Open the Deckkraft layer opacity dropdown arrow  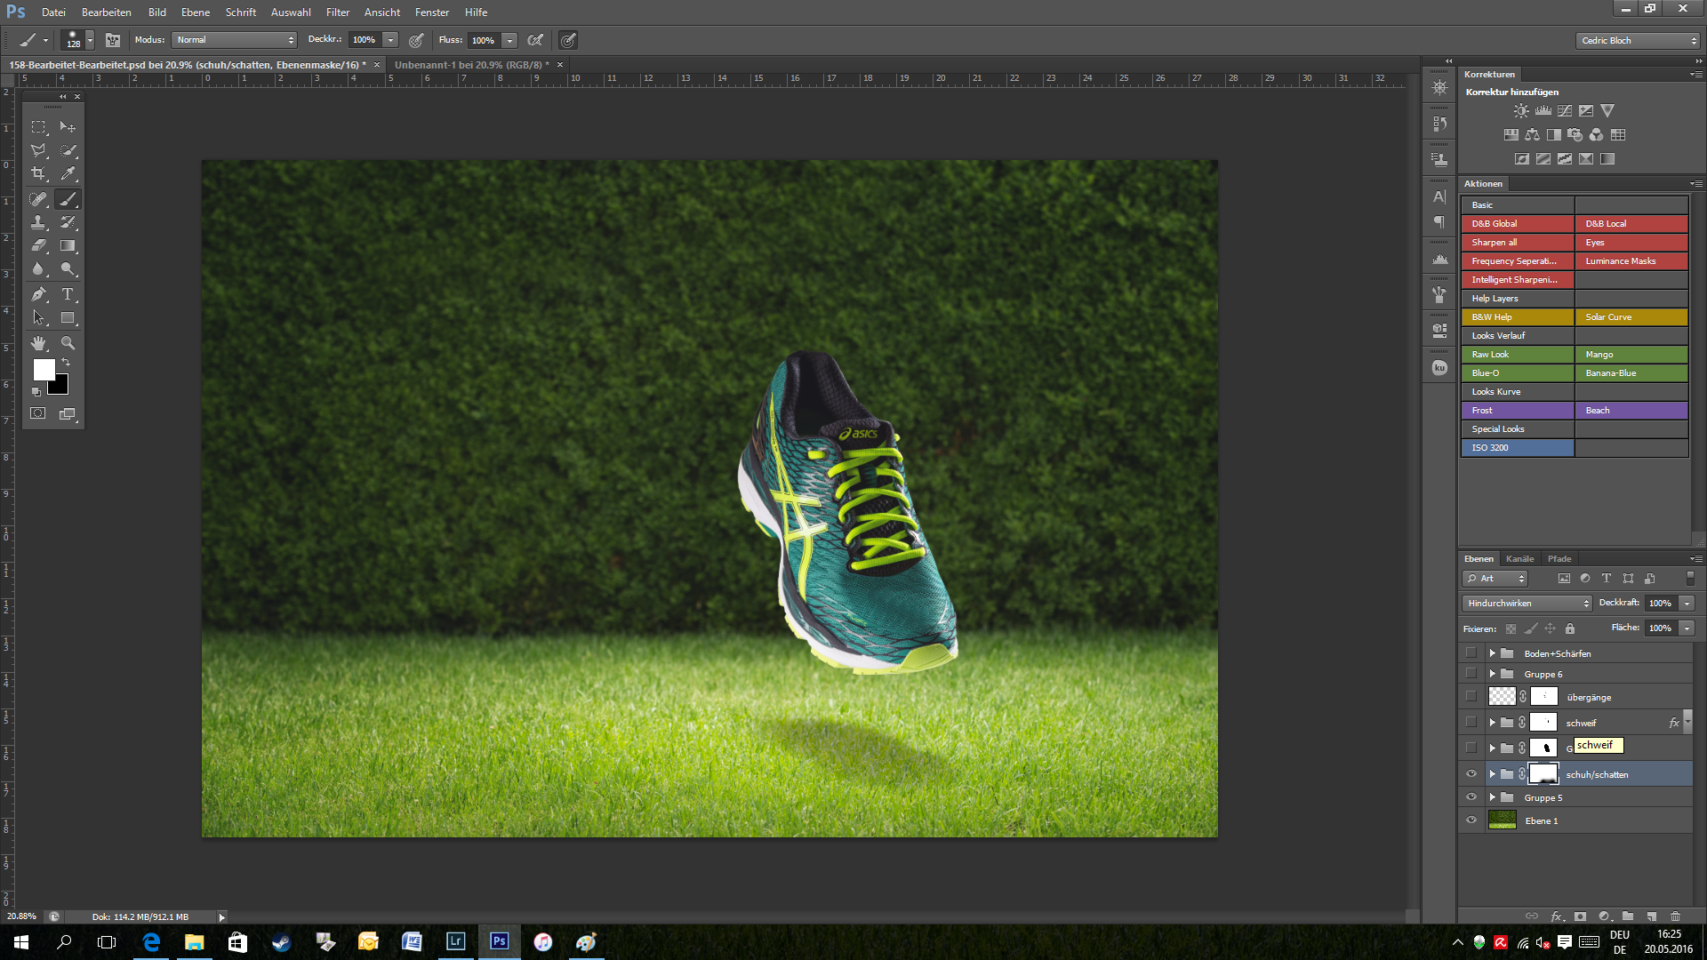[1686, 604]
